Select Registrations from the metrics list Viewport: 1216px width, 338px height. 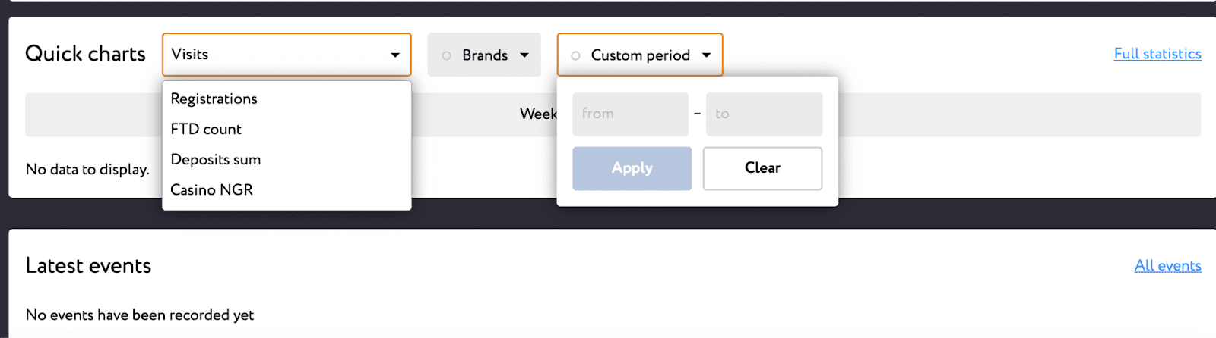pos(214,99)
